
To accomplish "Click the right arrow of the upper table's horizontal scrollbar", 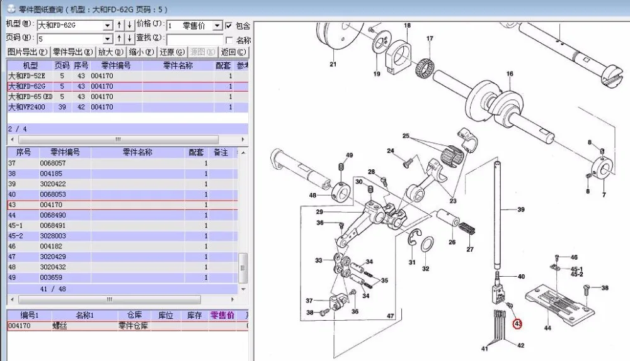I will [x=243, y=140].
